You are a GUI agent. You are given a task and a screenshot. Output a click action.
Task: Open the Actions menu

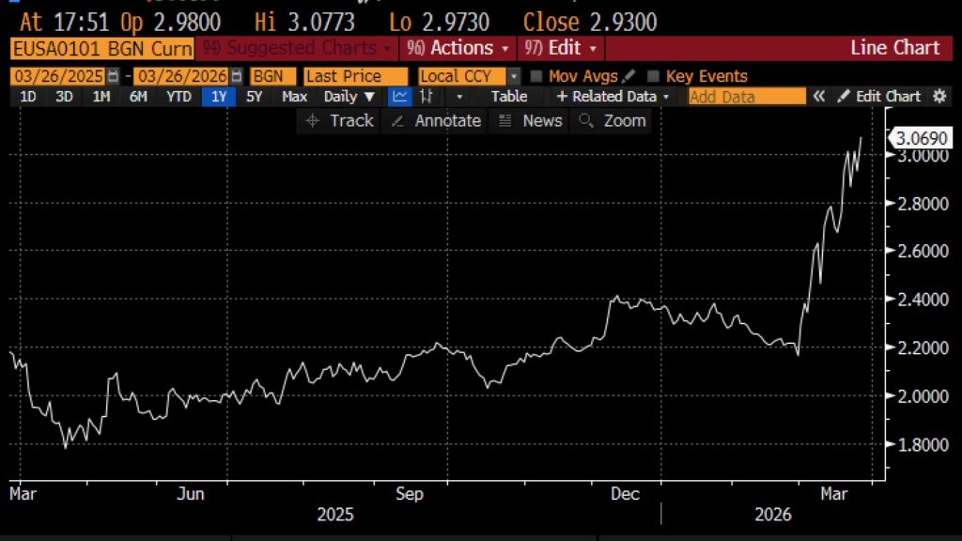(x=458, y=48)
